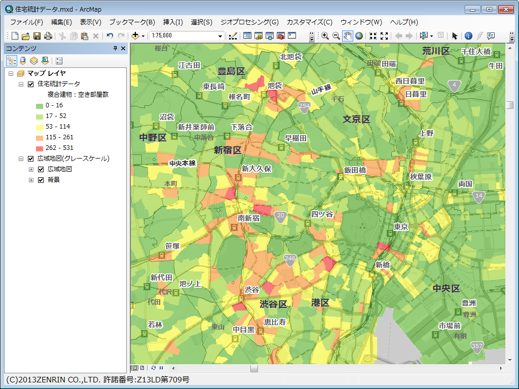Collapse the 広域地図(グレースケール) group
Image resolution: width=519 pixels, height=389 pixels.
(21, 159)
